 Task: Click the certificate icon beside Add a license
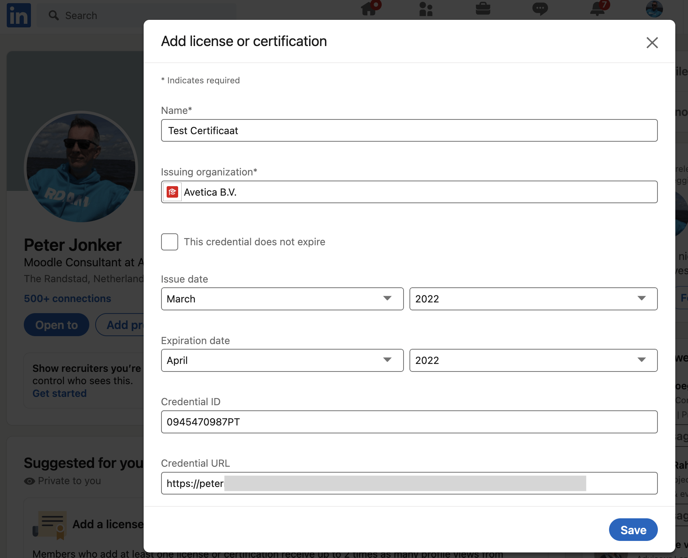coord(50,525)
